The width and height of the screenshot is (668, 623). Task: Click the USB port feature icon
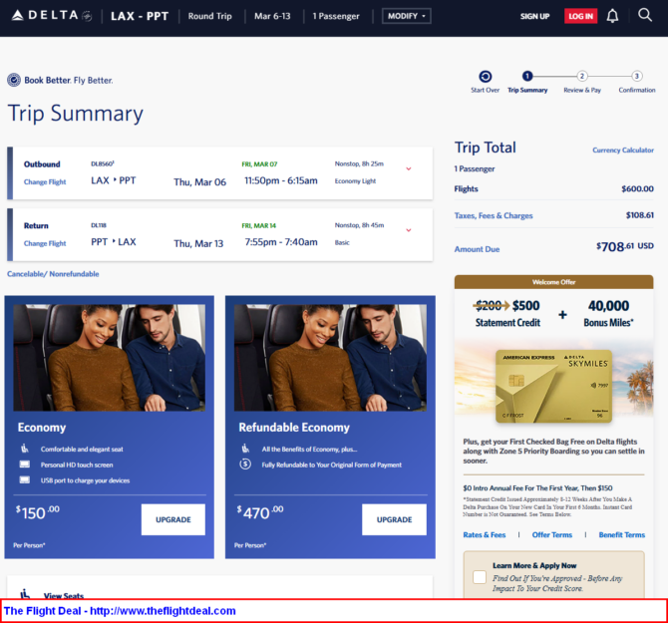click(25, 479)
